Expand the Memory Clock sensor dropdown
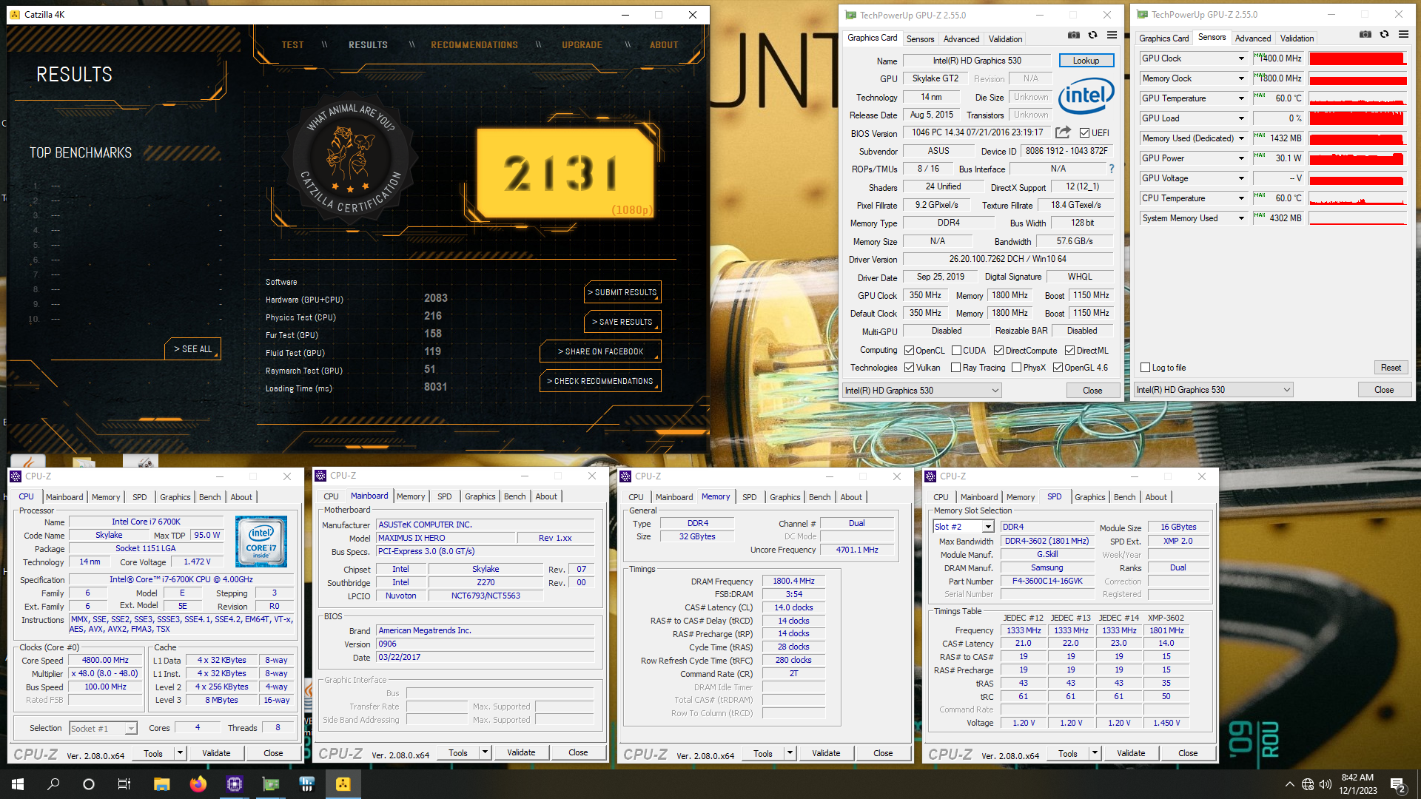The height and width of the screenshot is (799, 1421). coord(1241,78)
